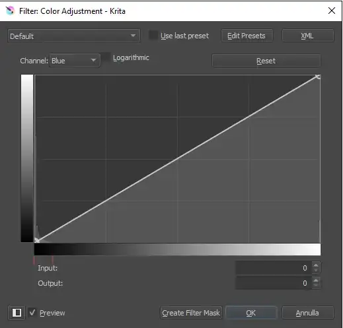Click the Output value input field
343x328 pixels.
tap(274, 283)
